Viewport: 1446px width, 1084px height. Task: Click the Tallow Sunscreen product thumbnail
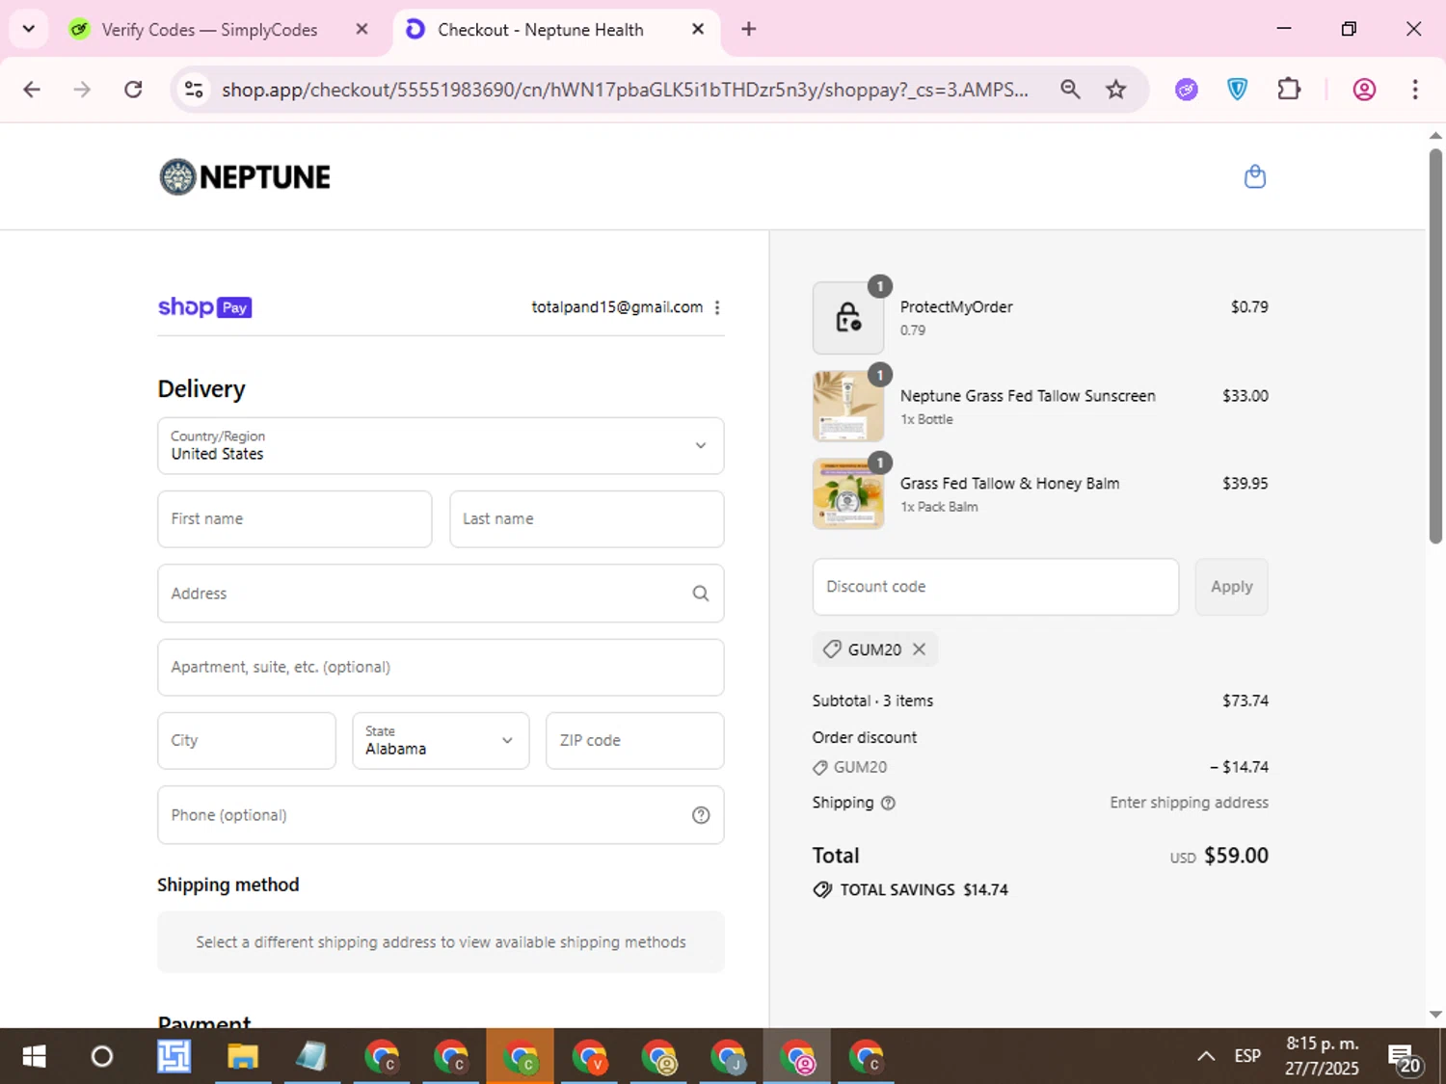pos(847,406)
